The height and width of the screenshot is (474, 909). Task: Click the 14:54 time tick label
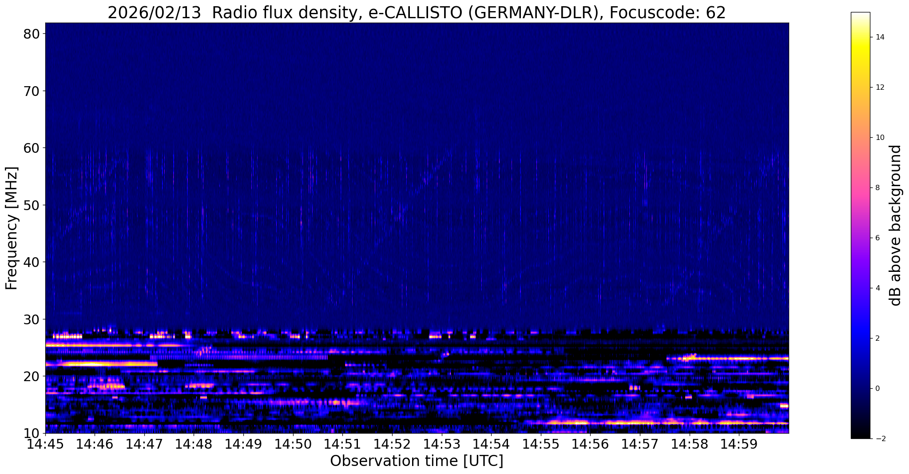tap(491, 443)
